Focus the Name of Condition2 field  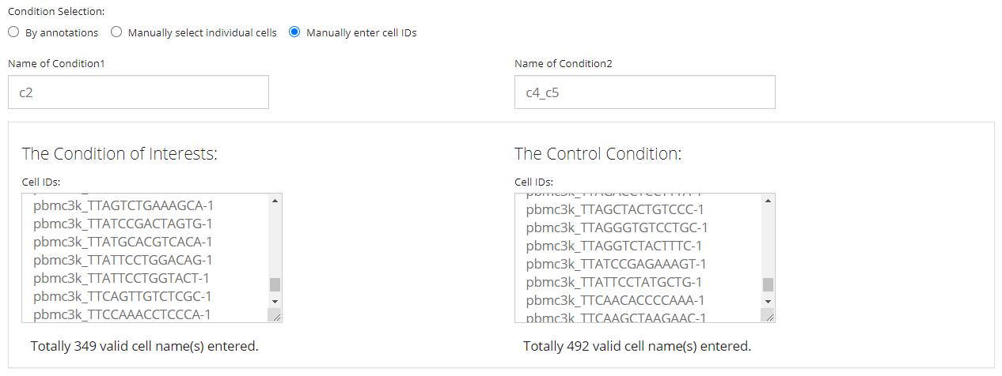[x=644, y=92]
